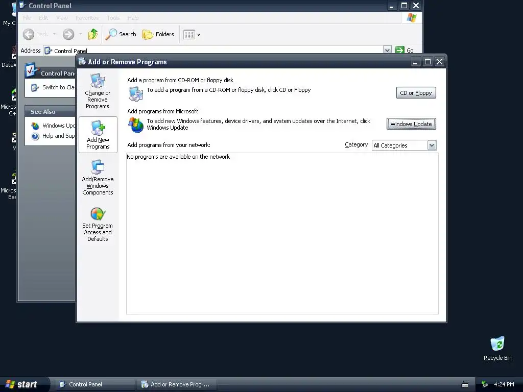The width and height of the screenshot is (523, 392).
Task: Open the Tools menu in Control Panel
Action: click(x=113, y=18)
